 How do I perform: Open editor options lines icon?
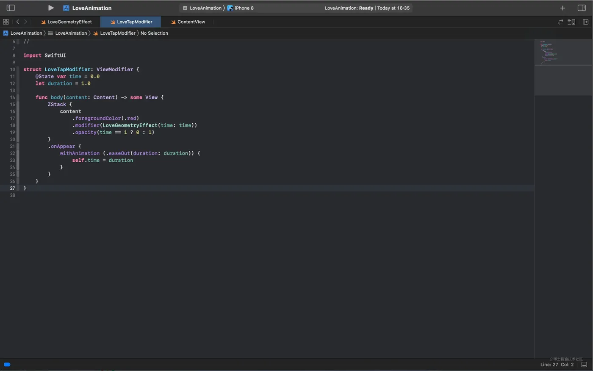tap(571, 22)
